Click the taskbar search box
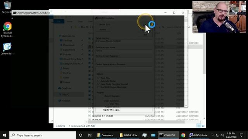The width and height of the screenshot is (248, 139). point(43,135)
